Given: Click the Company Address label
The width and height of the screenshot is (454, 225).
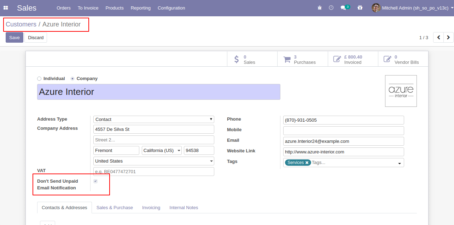Looking at the screenshot, I should (57, 128).
